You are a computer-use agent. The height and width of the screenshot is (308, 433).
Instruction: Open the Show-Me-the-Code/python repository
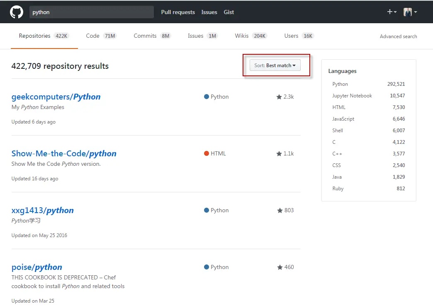tap(64, 153)
